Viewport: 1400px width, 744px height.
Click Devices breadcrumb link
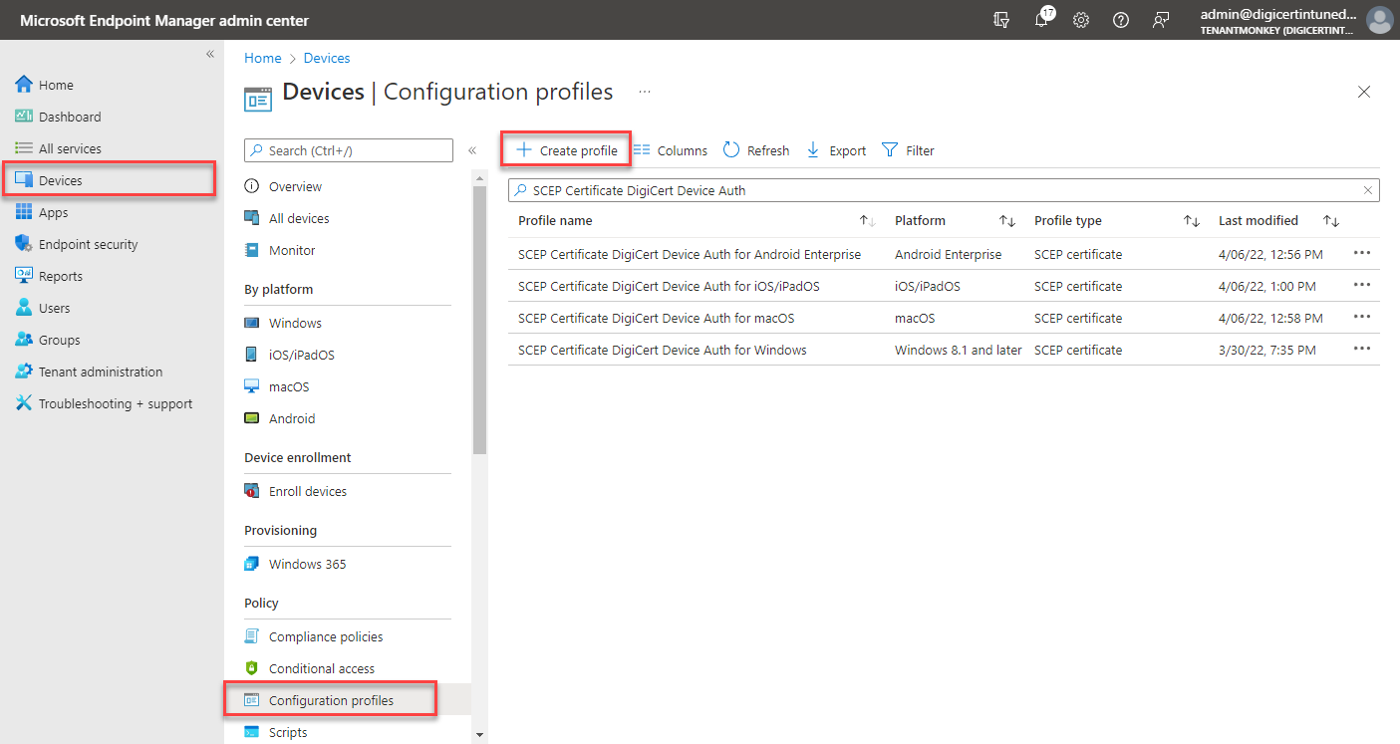point(327,58)
